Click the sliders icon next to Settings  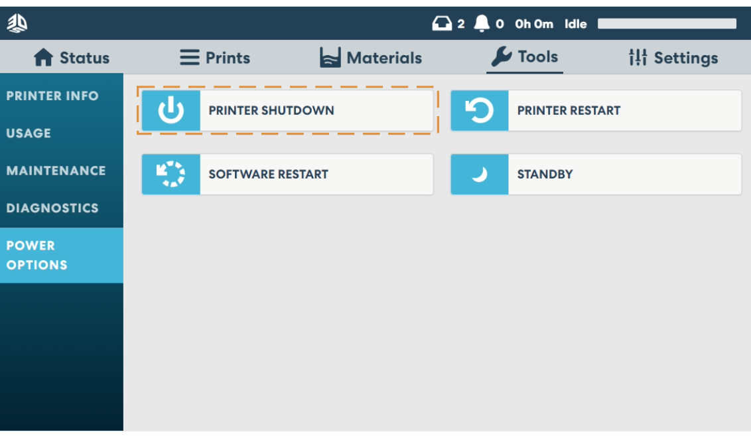click(x=638, y=56)
